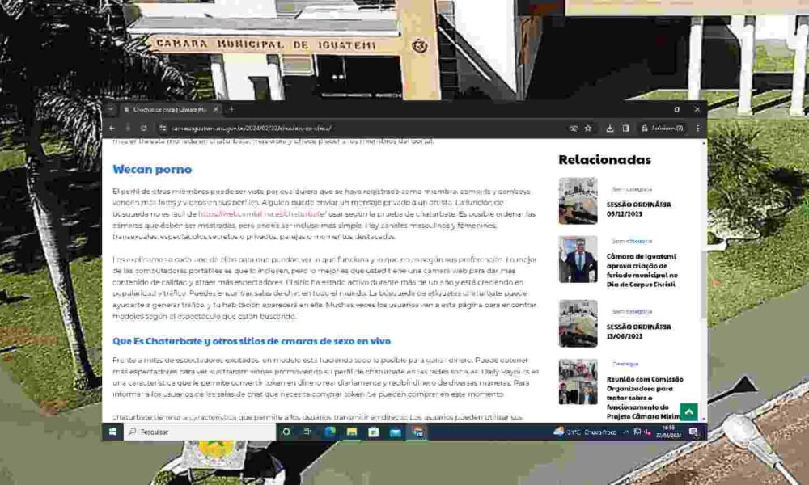Show hidden system tray icons

(626, 432)
